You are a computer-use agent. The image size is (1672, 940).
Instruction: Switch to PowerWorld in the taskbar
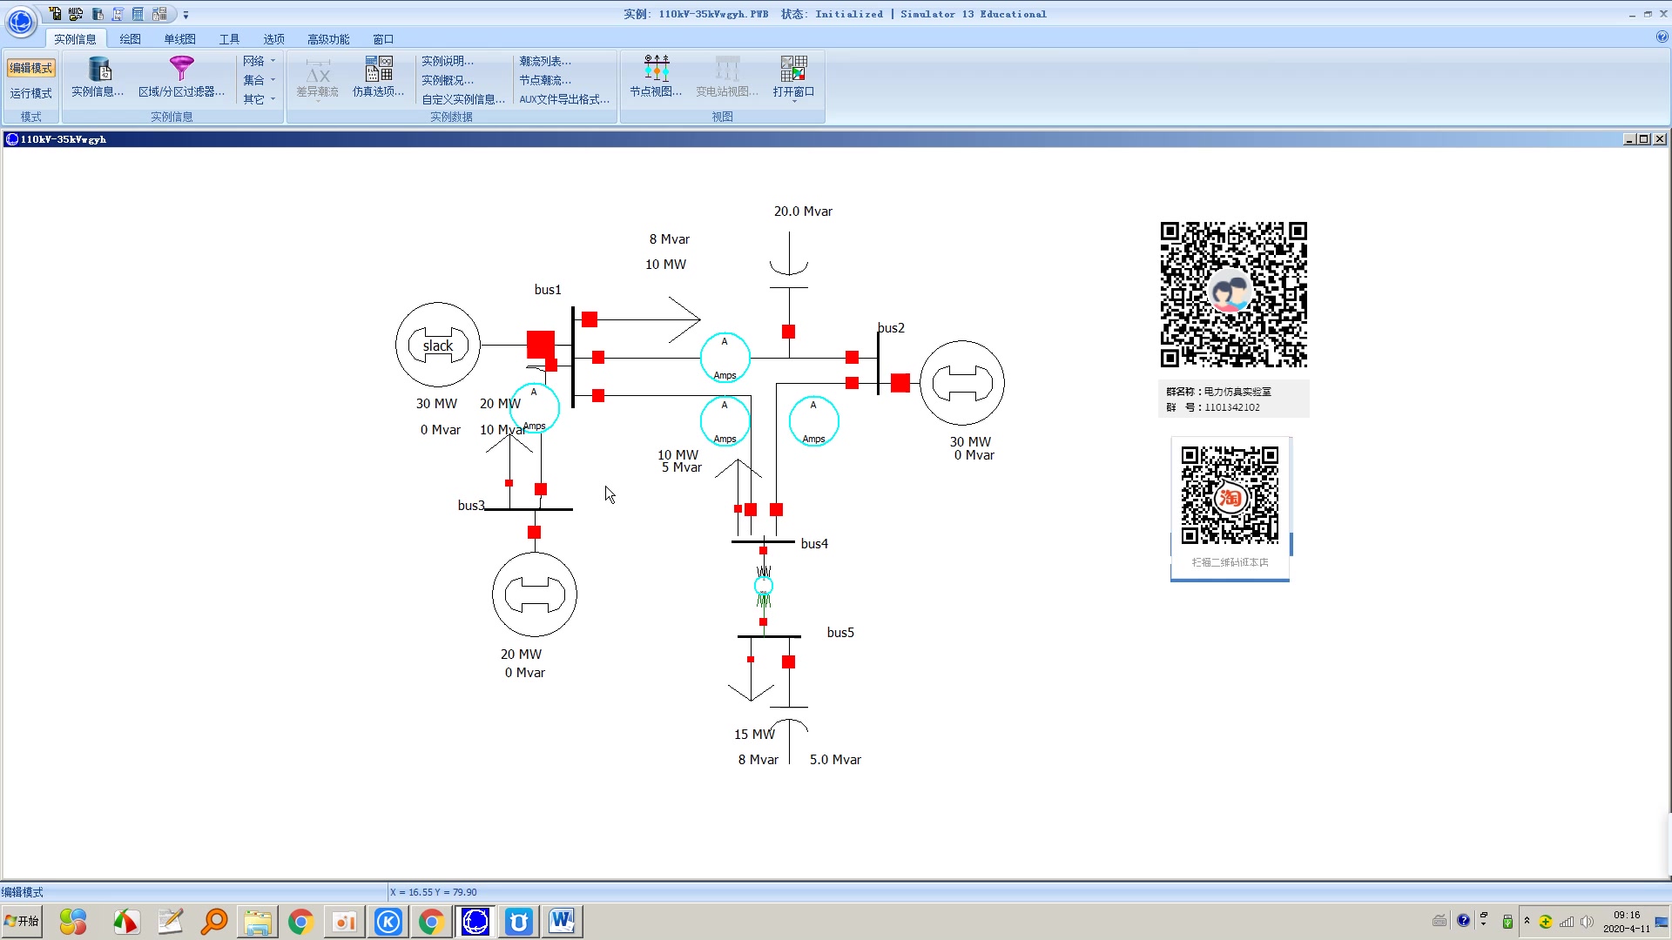pyautogui.click(x=475, y=922)
